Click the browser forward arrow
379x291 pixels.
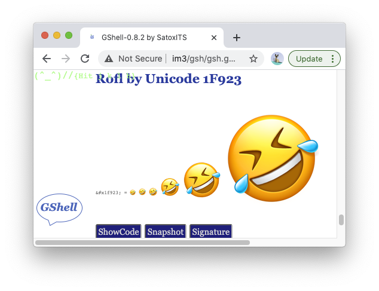tap(66, 59)
